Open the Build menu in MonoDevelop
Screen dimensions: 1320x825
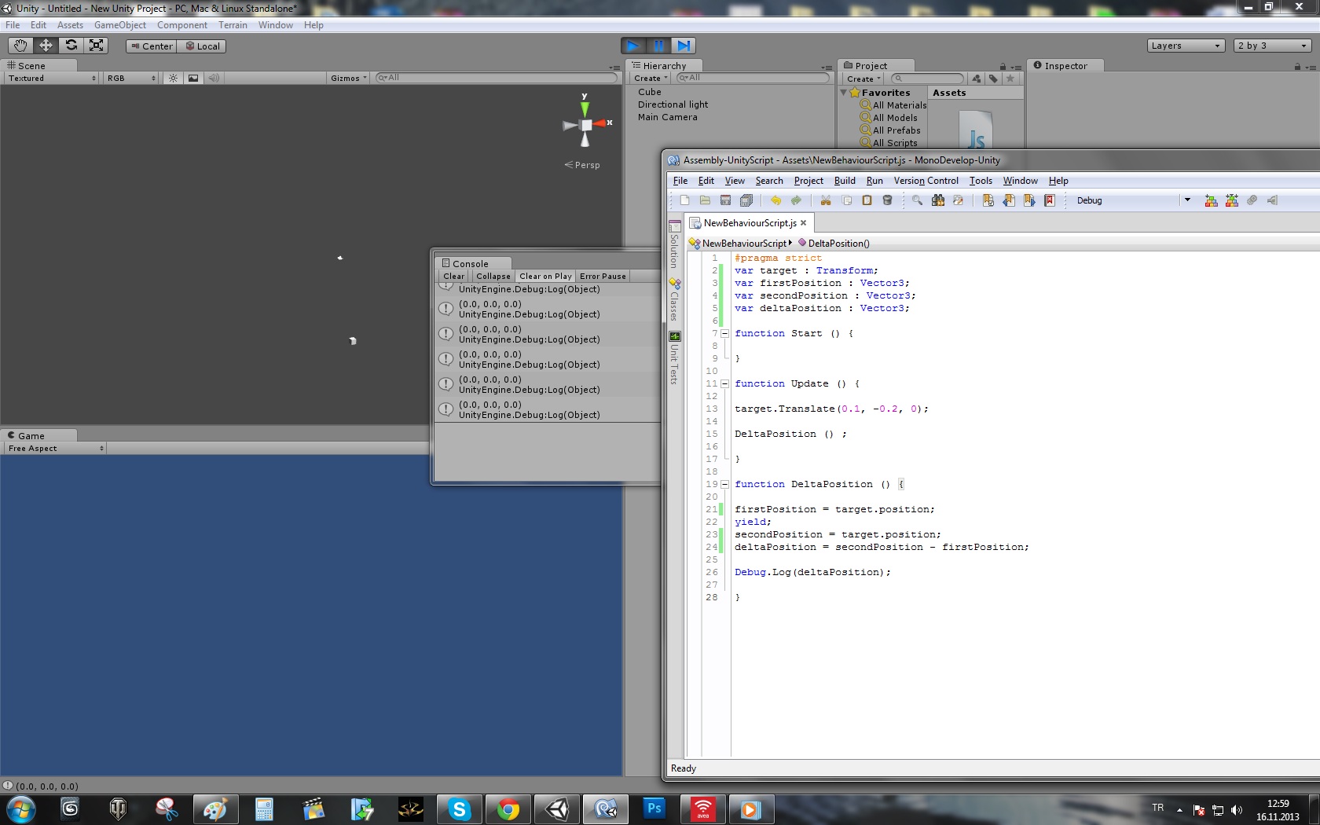coord(845,181)
